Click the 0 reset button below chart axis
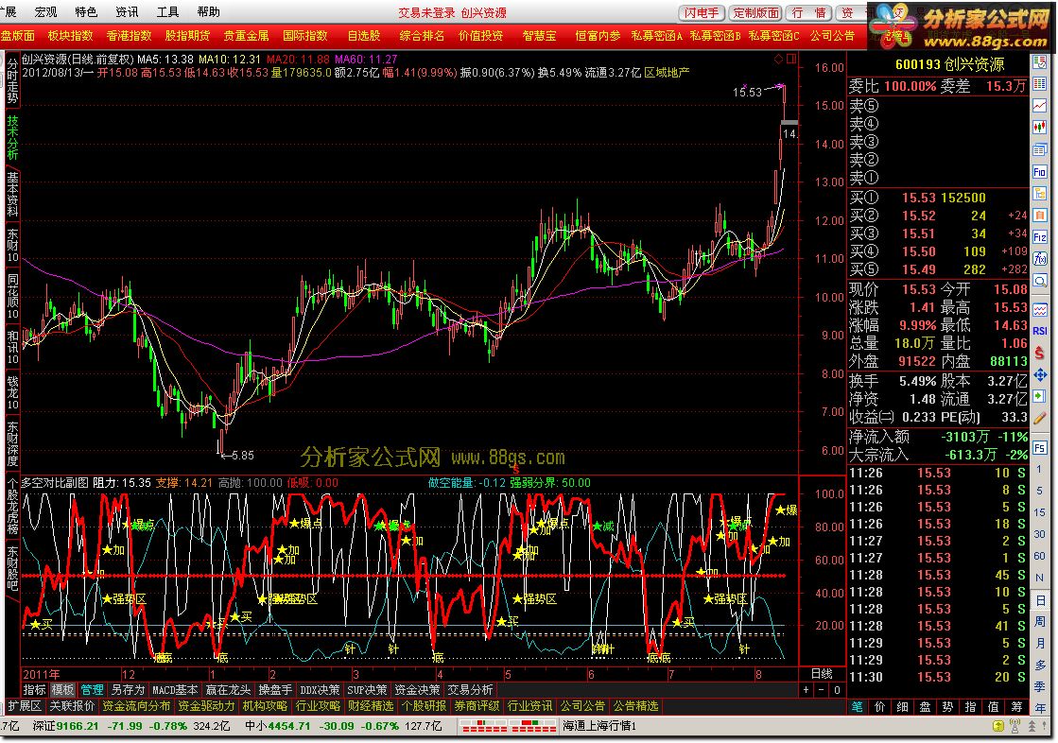The image size is (1058, 743). pos(837,690)
